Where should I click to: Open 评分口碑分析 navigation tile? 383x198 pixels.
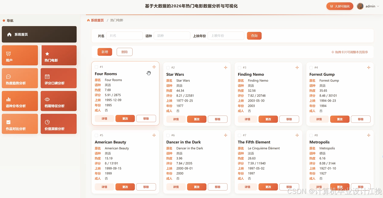coord(58,78)
